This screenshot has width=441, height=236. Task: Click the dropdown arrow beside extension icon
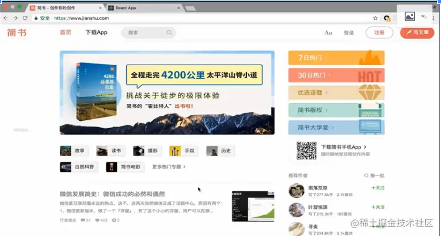pos(423,17)
